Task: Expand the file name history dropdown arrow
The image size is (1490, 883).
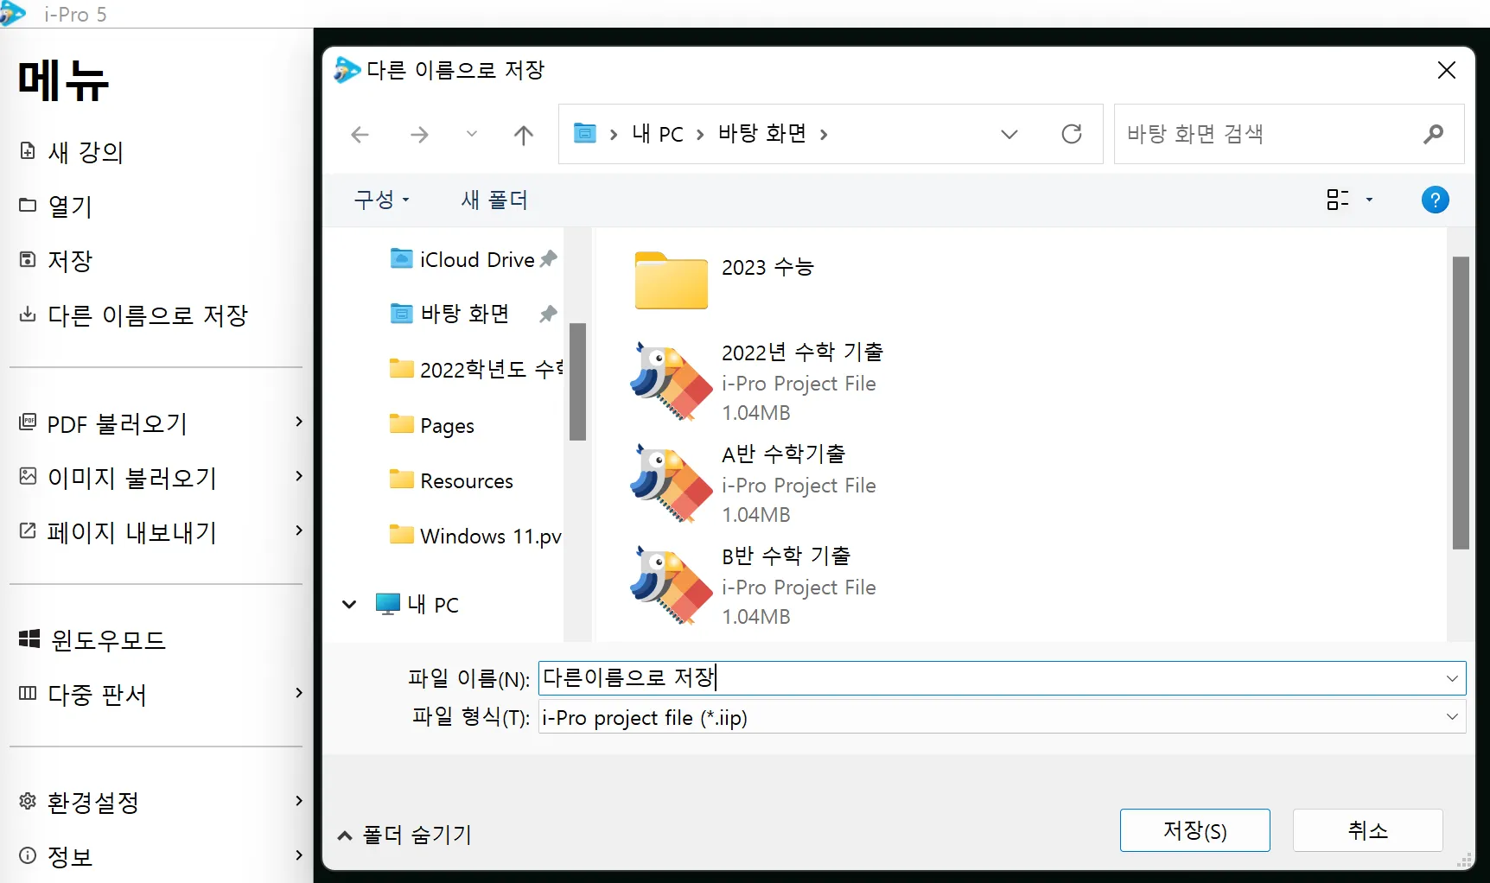Action: (x=1452, y=679)
